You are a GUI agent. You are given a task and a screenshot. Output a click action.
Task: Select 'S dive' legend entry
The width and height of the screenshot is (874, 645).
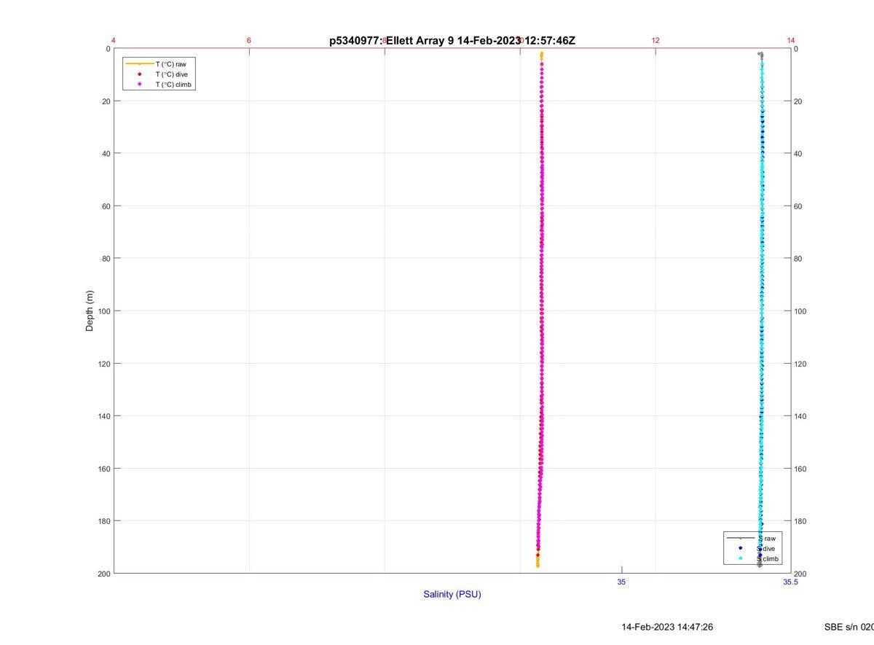[766, 548]
